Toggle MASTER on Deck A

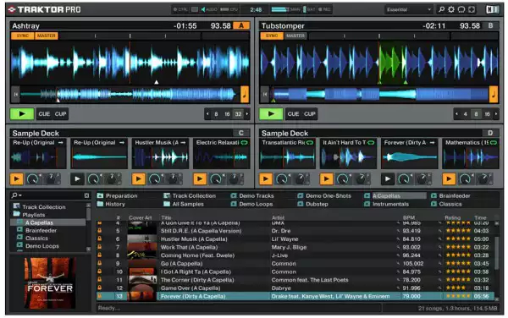pos(47,36)
